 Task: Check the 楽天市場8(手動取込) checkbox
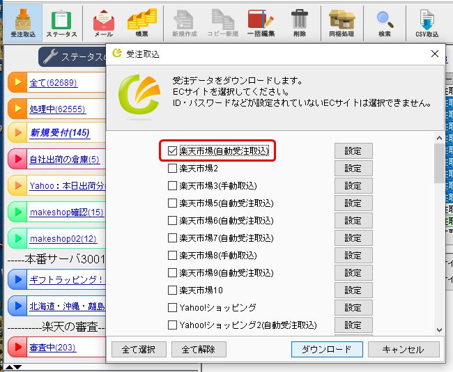point(172,256)
